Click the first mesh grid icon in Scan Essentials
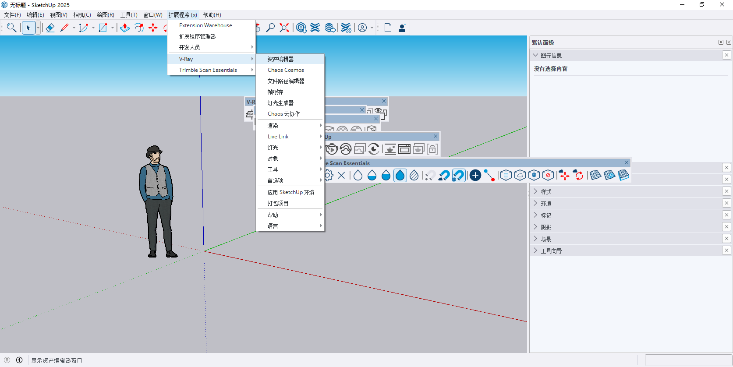 tap(595, 175)
